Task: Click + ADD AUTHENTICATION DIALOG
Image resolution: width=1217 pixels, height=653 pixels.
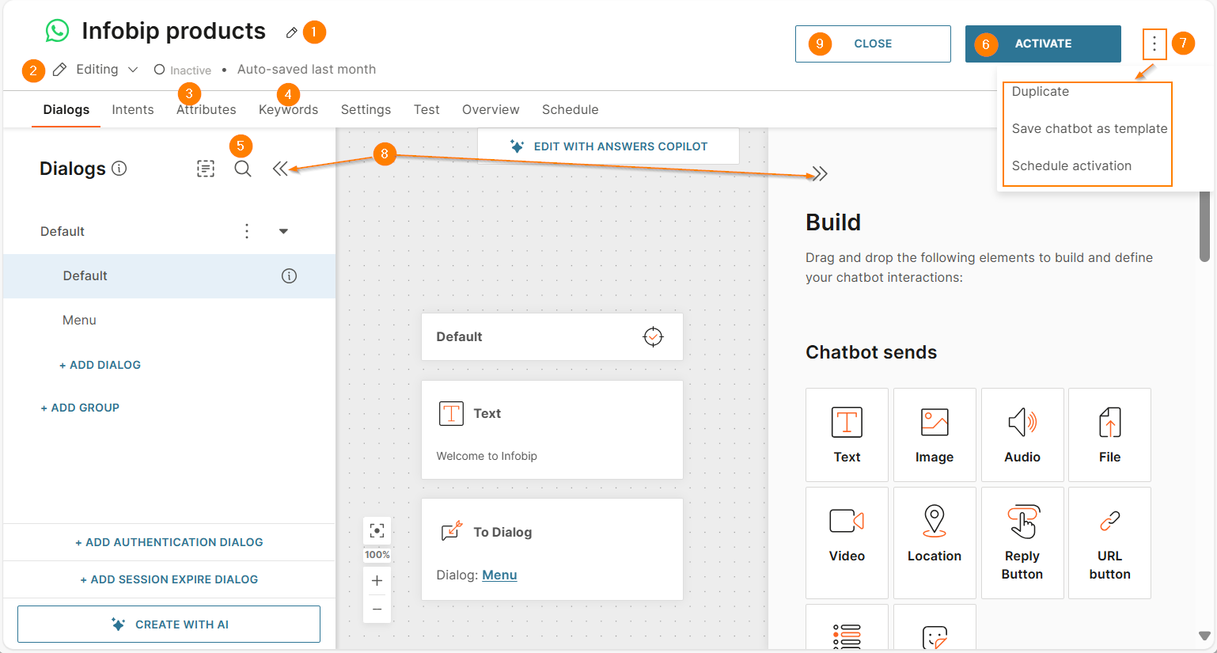Action: tap(169, 542)
